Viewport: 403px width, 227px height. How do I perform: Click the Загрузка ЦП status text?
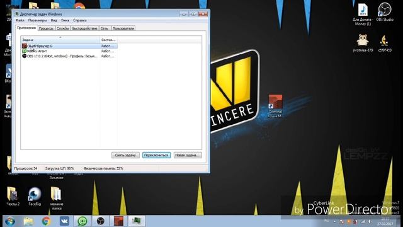(x=59, y=168)
